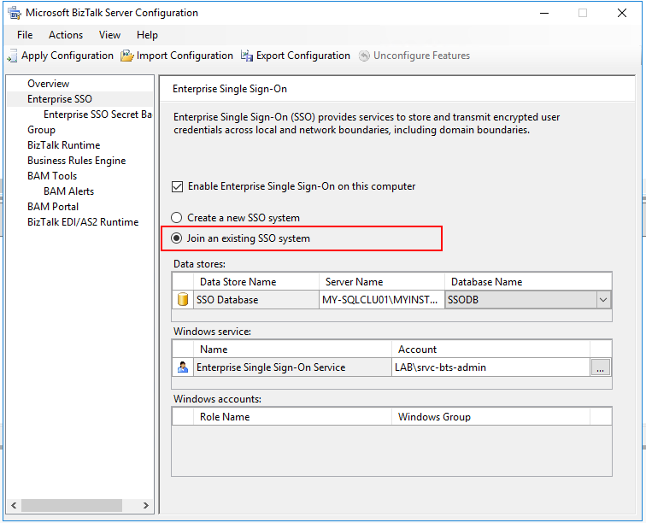Click the Import Configuration folder icon

click(126, 56)
